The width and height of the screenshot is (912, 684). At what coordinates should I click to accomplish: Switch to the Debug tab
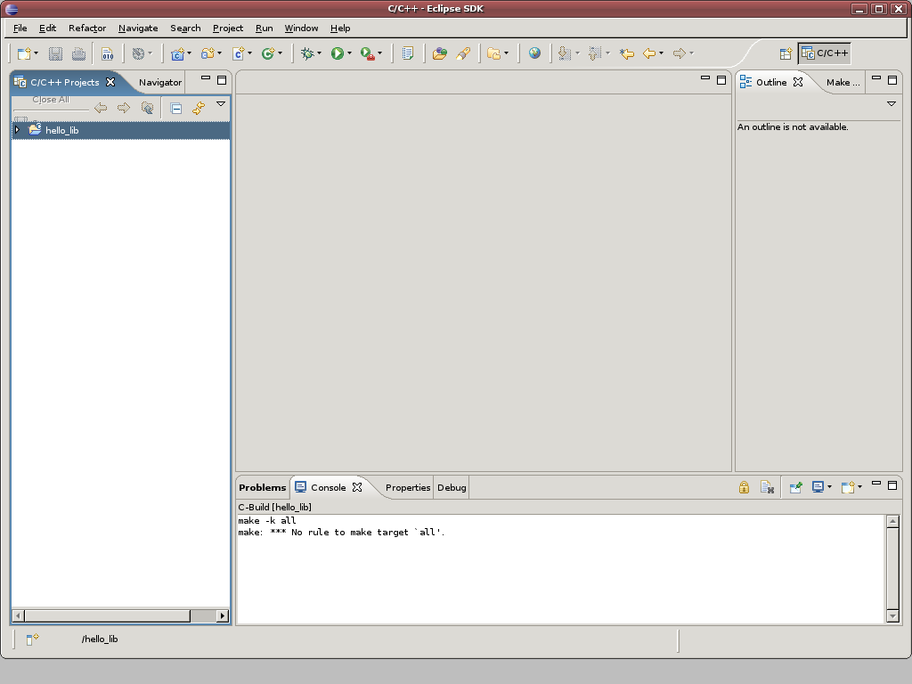452,487
